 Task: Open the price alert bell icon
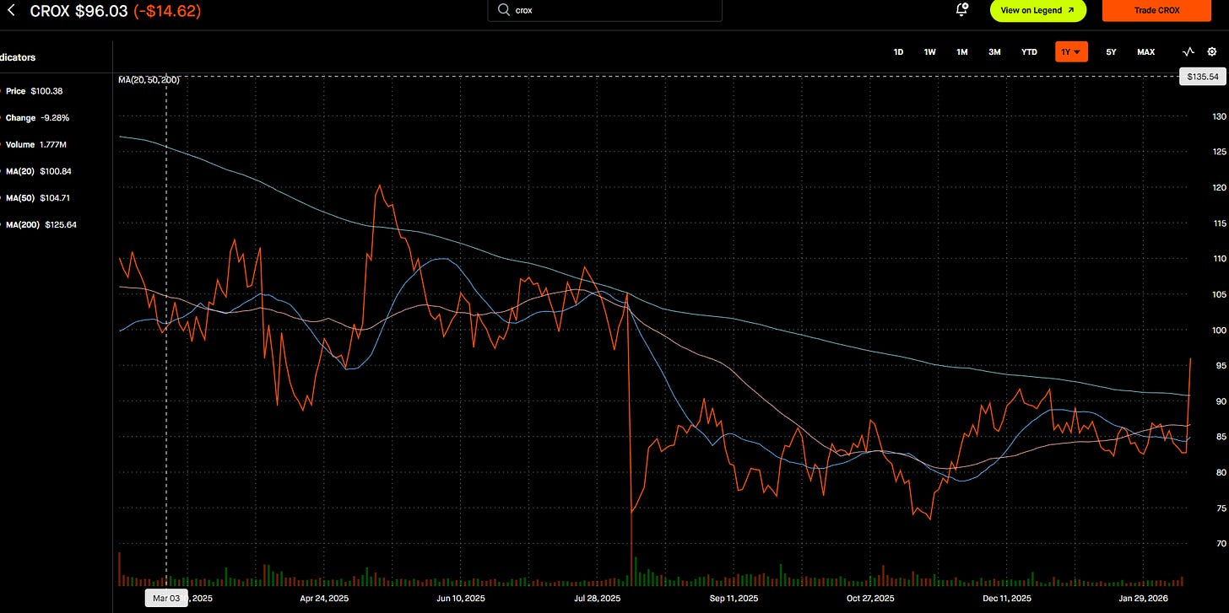[961, 10]
